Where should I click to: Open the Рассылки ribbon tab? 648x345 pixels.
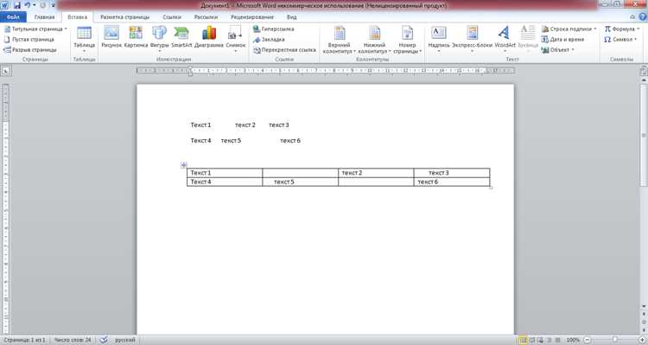pyautogui.click(x=206, y=17)
